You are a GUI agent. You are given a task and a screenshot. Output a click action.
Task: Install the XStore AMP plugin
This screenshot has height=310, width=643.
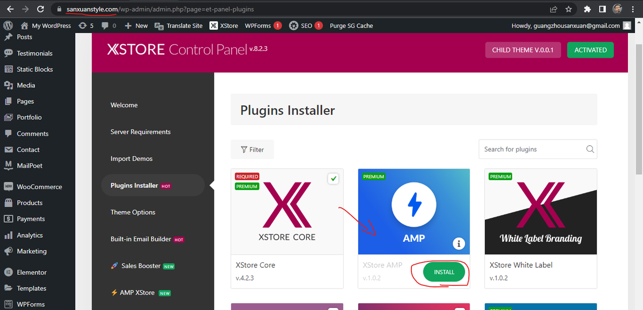click(444, 272)
